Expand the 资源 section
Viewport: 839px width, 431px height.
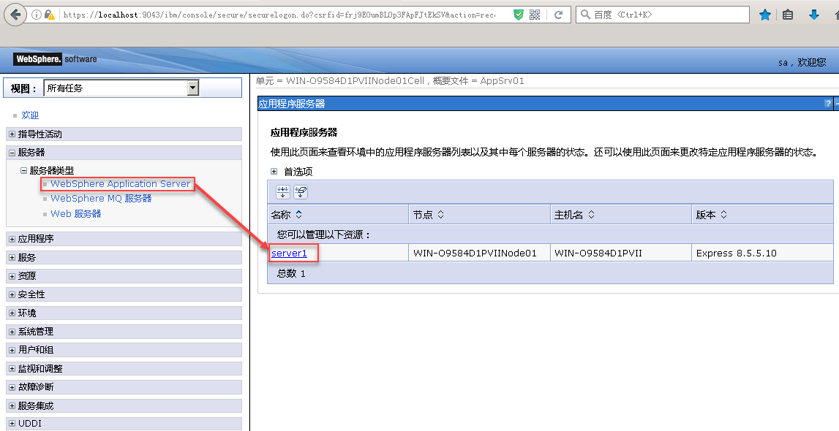pos(12,276)
